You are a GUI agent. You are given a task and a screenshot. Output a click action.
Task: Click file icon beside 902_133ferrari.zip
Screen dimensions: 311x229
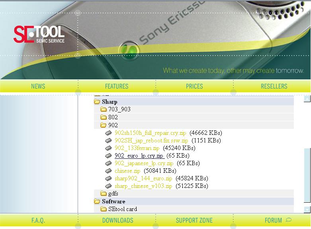(108, 148)
